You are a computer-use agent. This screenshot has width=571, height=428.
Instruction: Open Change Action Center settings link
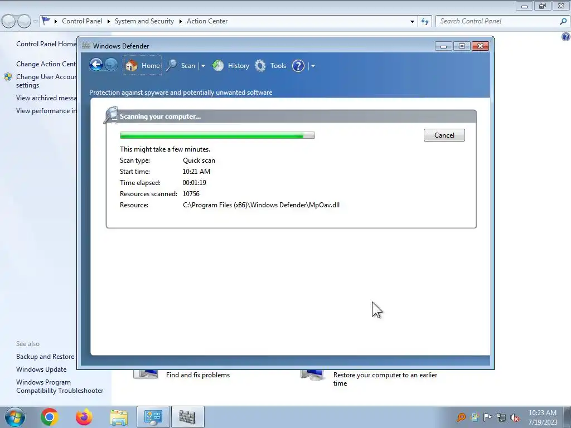(46, 64)
